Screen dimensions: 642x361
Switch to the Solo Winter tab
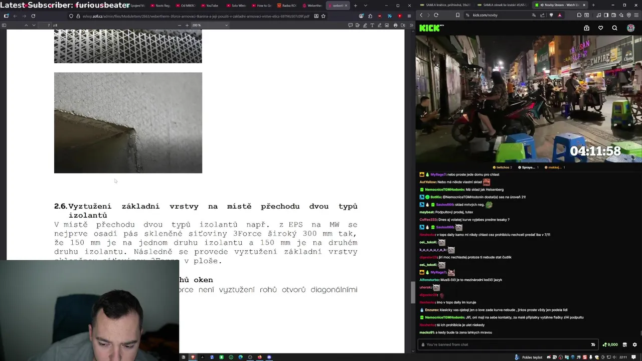click(x=236, y=6)
